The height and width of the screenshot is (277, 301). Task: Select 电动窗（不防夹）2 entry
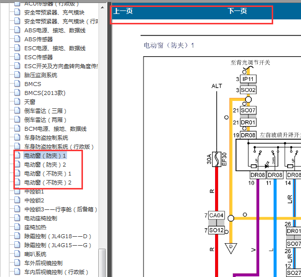48,183
